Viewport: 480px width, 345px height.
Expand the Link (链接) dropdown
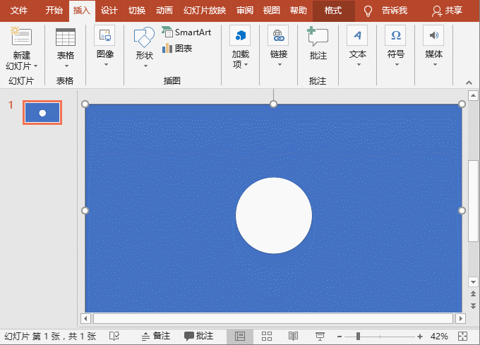tap(279, 64)
